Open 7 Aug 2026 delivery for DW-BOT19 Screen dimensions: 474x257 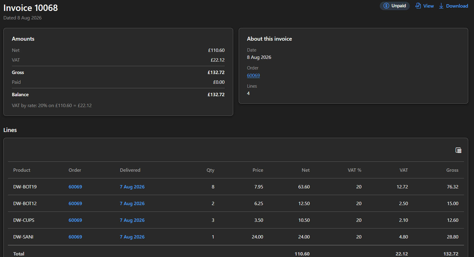(x=132, y=187)
